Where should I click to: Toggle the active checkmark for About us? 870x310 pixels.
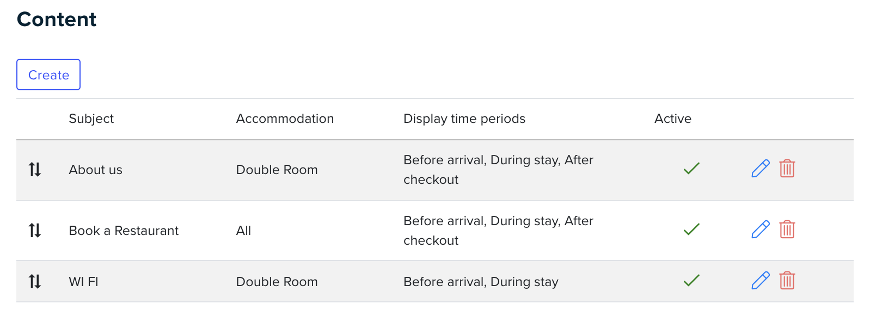(x=691, y=169)
